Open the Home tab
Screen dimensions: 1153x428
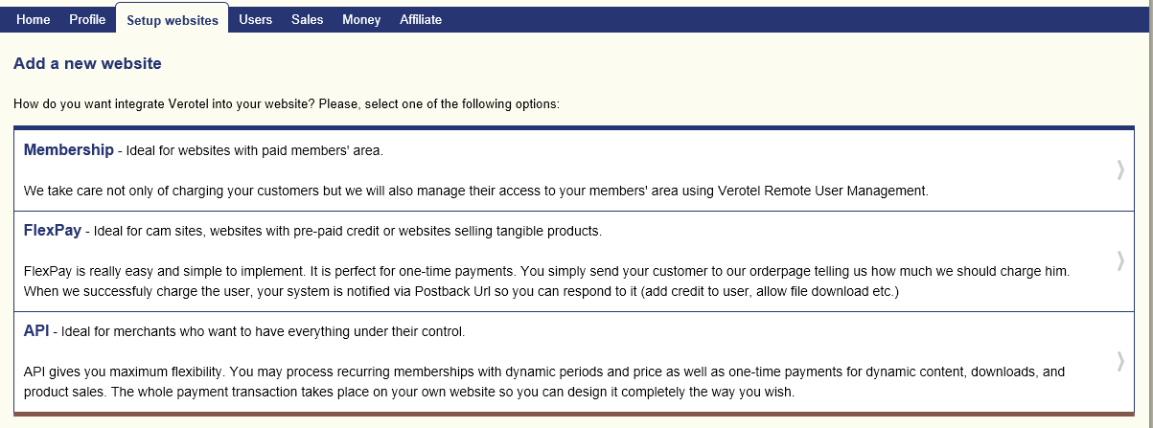[x=33, y=19]
